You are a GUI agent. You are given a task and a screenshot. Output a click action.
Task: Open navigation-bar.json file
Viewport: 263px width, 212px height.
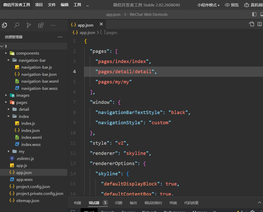(x=34, y=74)
